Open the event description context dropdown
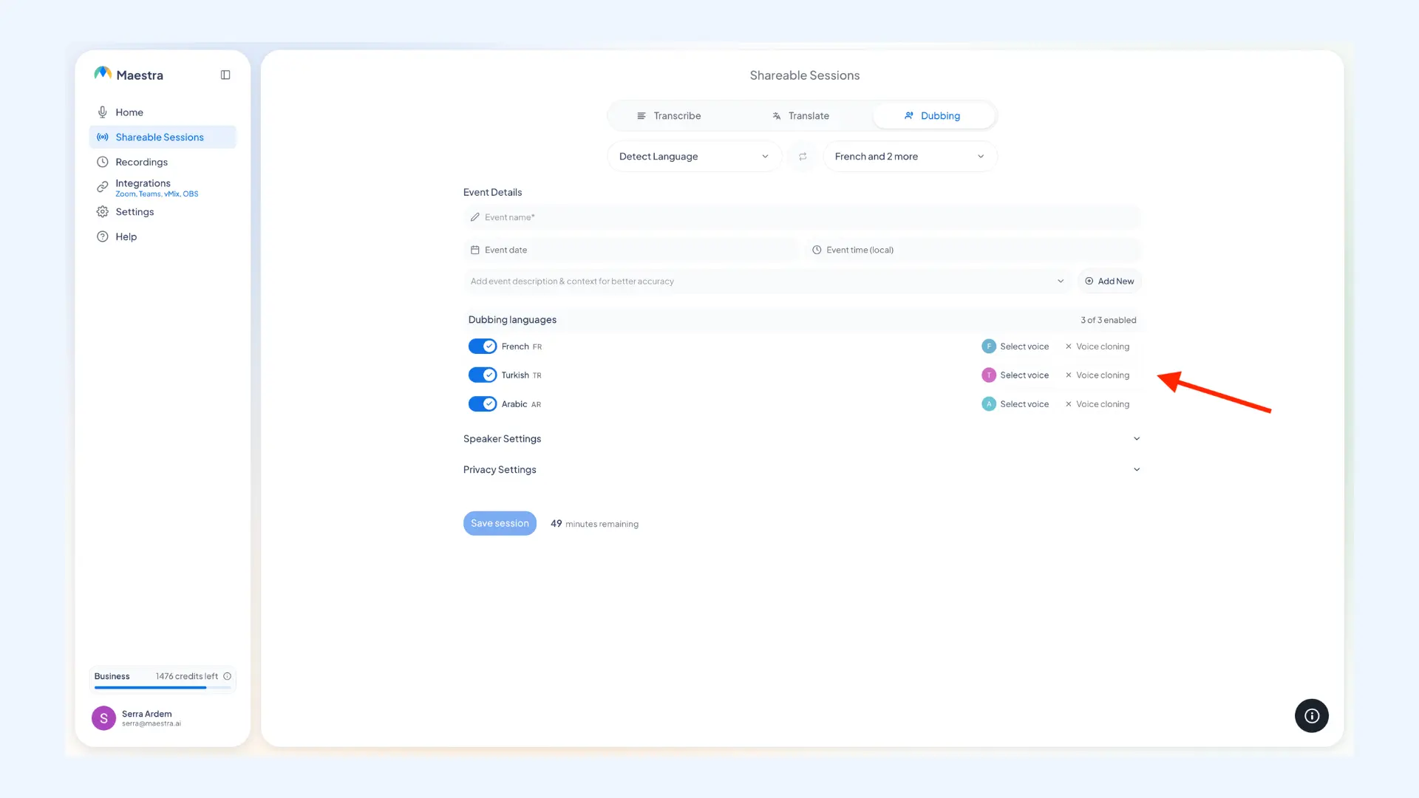1419x798 pixels. tap(767, 281)
